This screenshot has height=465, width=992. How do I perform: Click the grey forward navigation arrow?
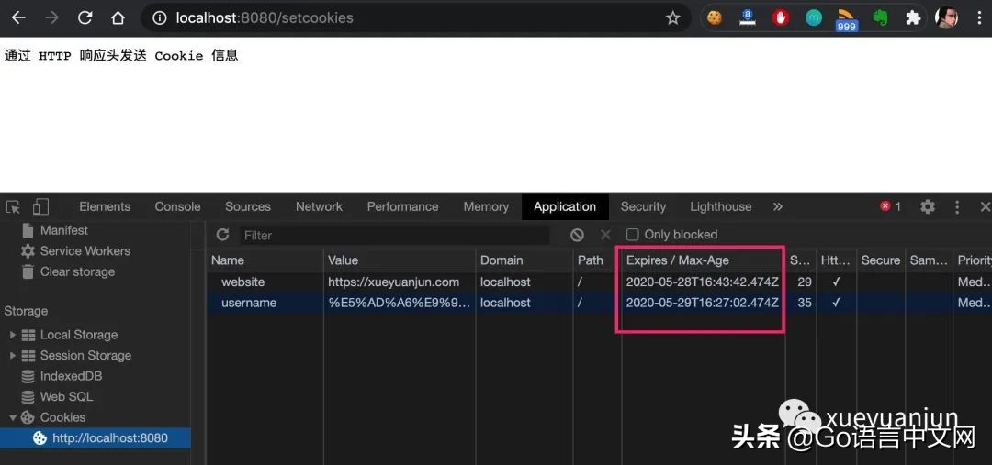pos(51,17)
